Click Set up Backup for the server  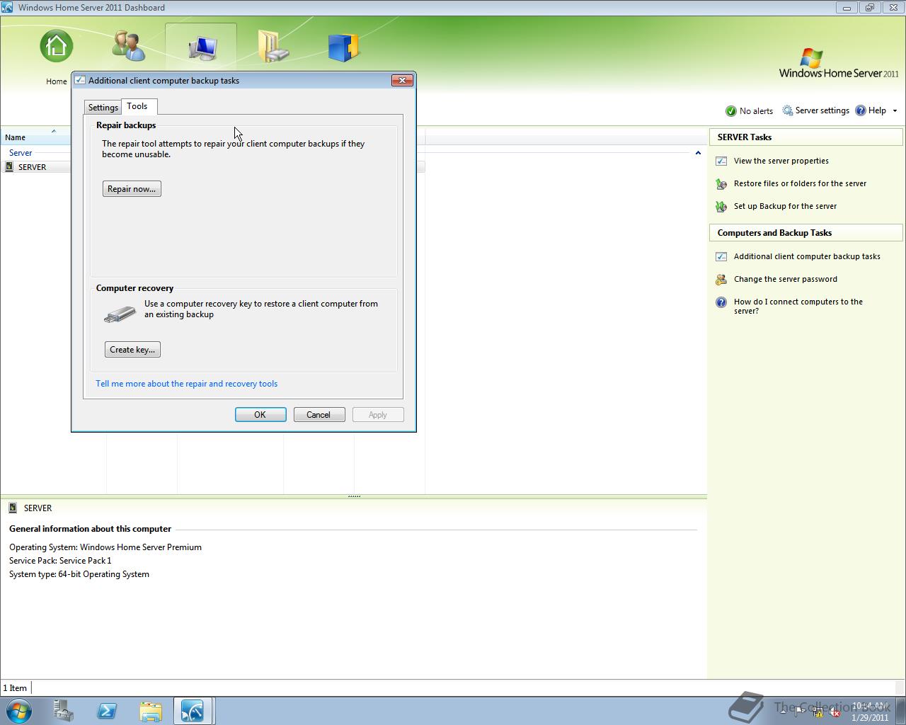pyautogui.click(x=785, y=206)
